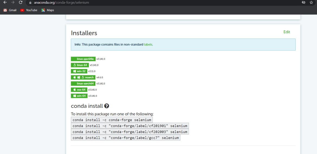Bookmark this page with star icon
Viewport: 317px width, 154px height.
311,2
